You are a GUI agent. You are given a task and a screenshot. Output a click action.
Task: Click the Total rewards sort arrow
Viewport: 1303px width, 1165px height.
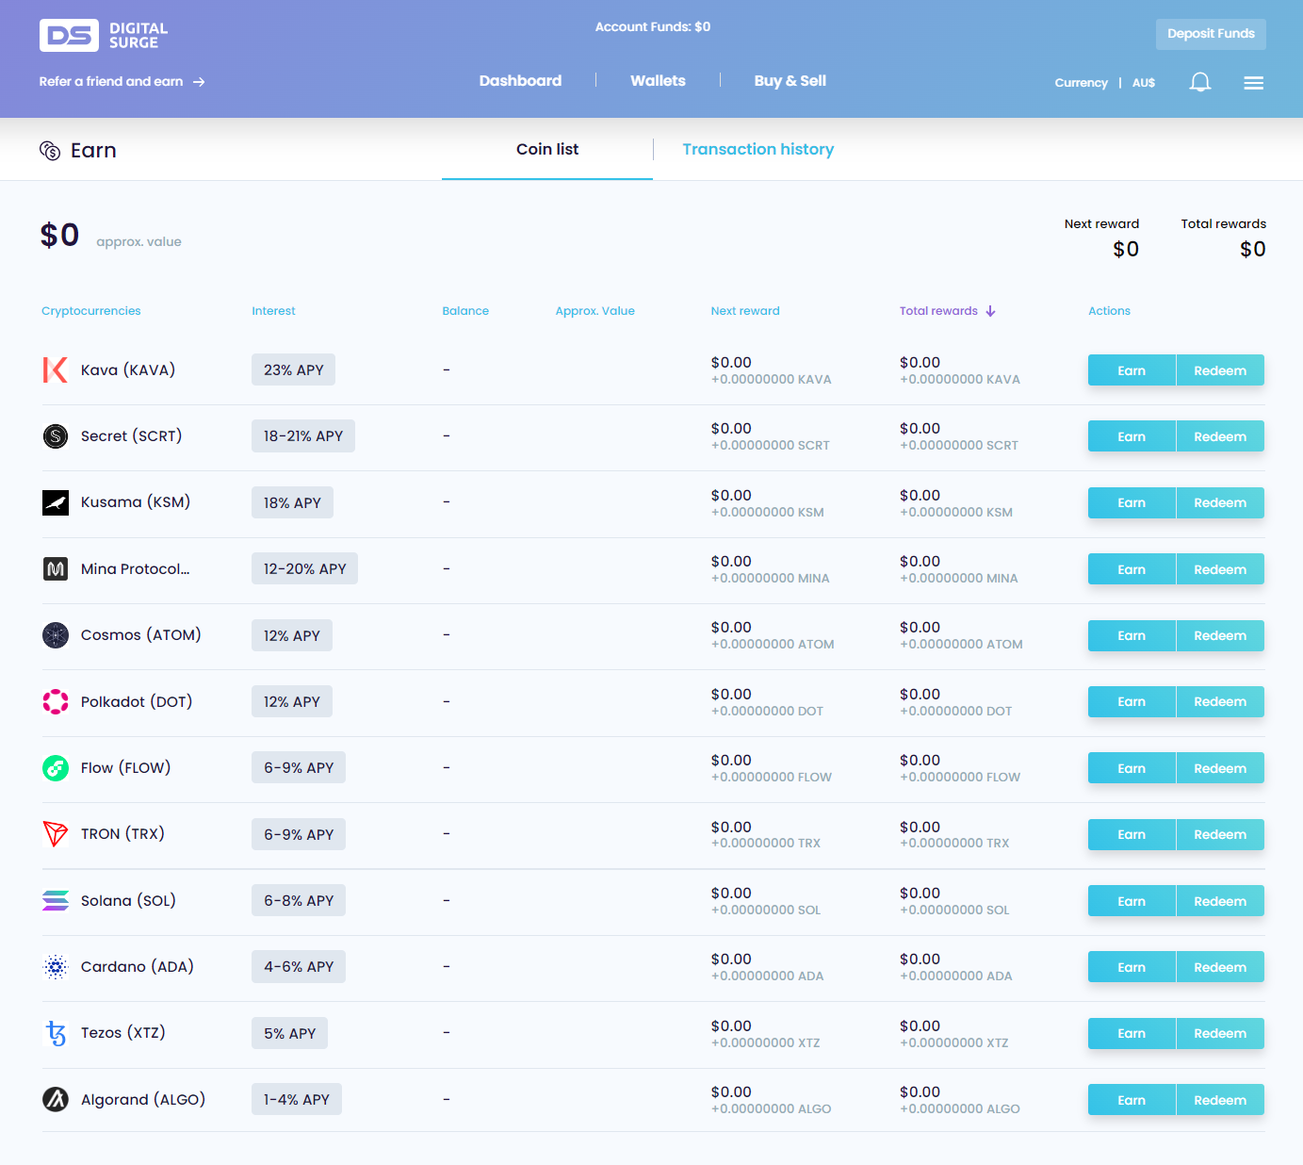coord(990,311)
